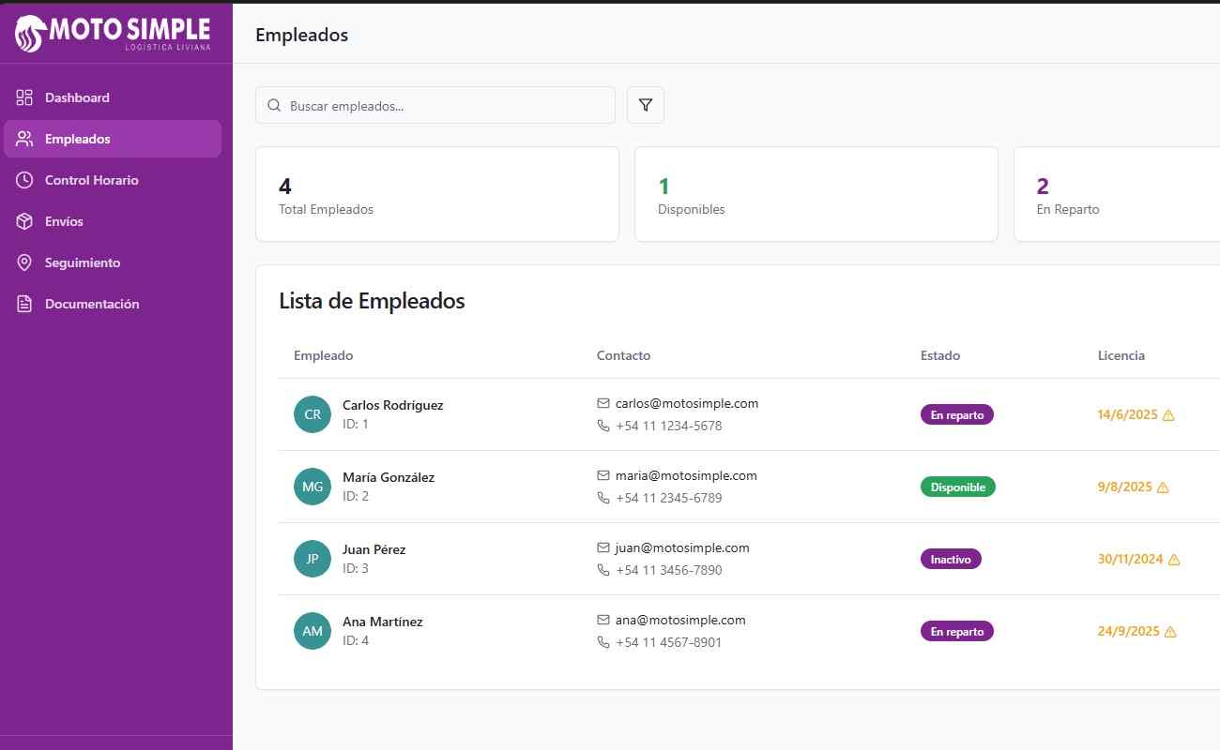Click the Estado column header
Viewport: 1220px width, 750px height.
coord(940,355)
